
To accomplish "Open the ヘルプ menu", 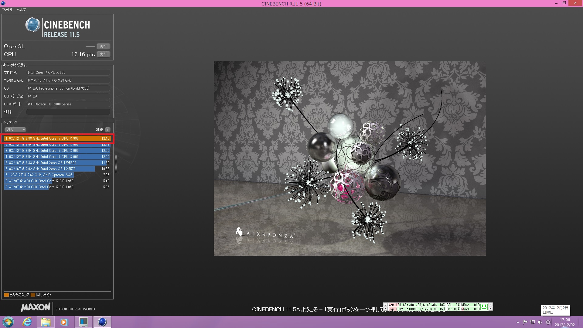I will pos(21,10).
